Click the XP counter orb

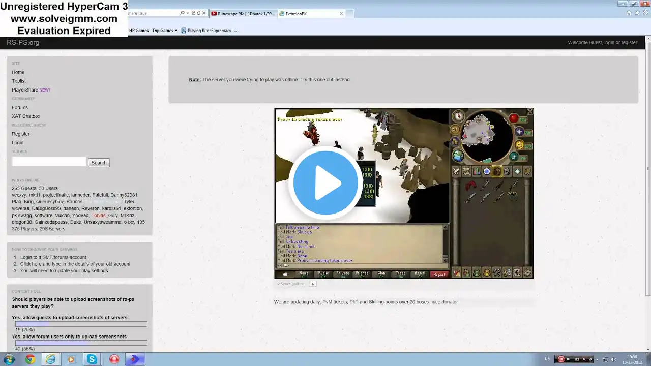455,130
